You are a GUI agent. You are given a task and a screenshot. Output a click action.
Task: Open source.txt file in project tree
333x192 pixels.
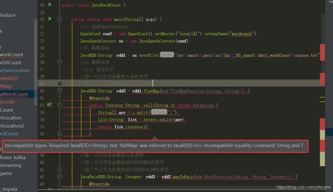7,102
